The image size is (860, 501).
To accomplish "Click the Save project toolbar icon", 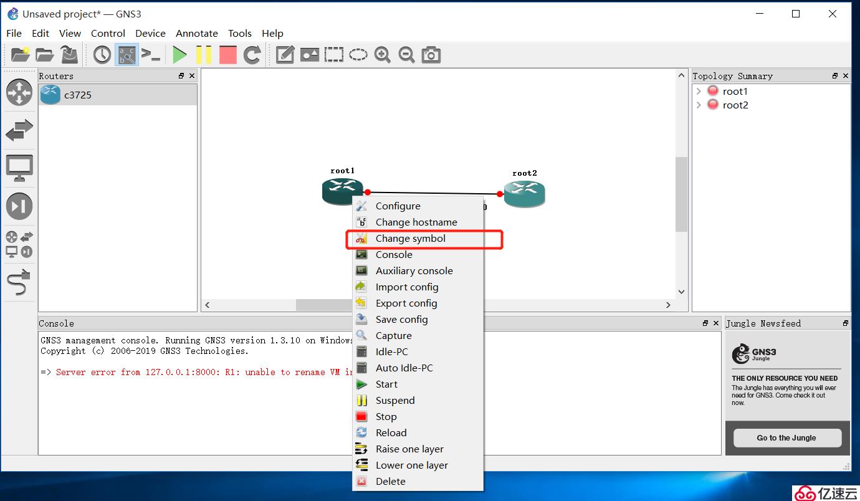I will 69,55.
